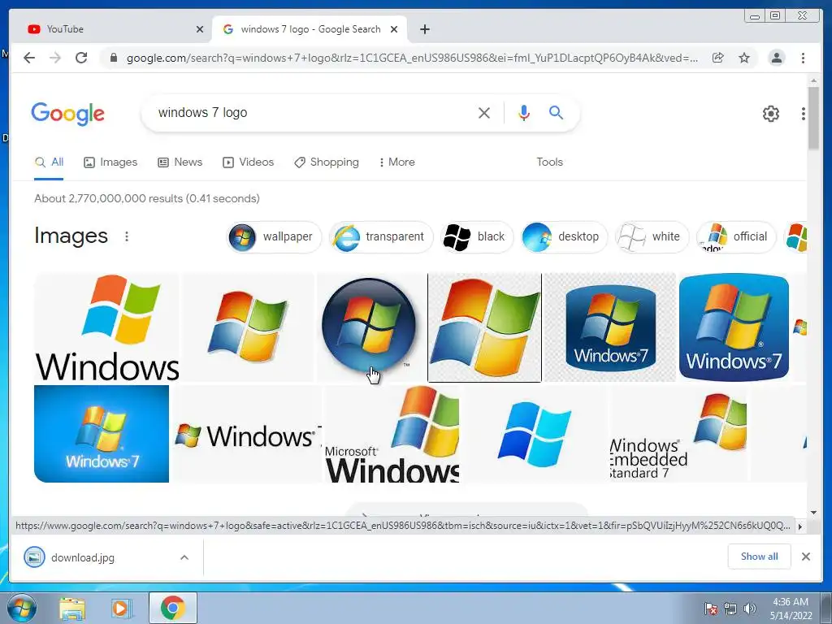
Task: Open the Microsoft Windows logo image
Action: 392,434
